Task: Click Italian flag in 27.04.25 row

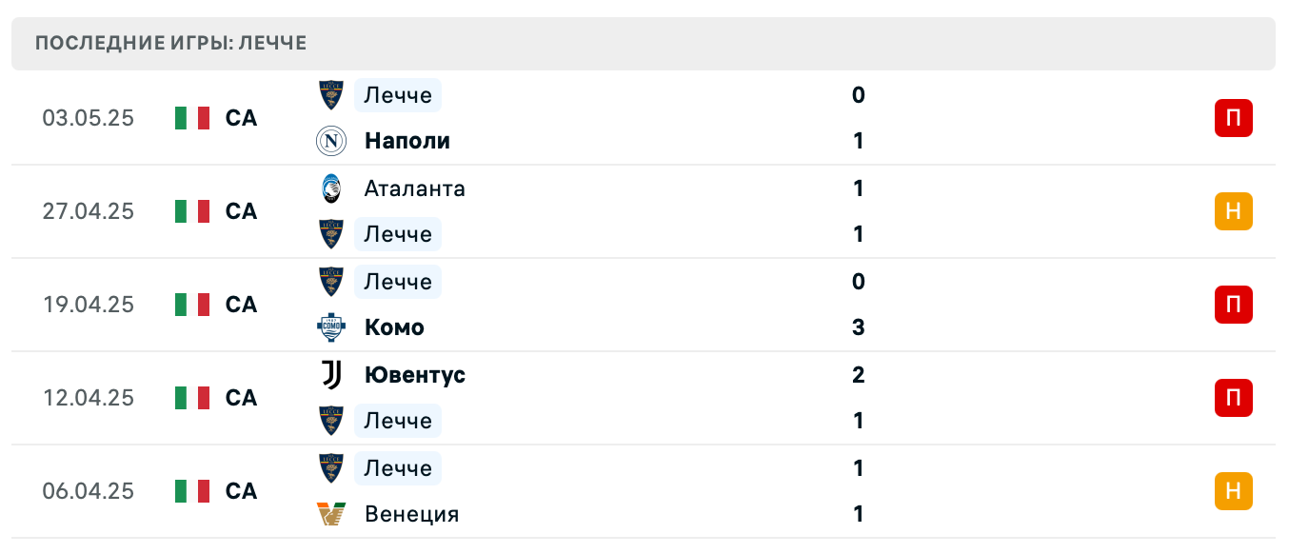Action: click(x=192, y=211)
